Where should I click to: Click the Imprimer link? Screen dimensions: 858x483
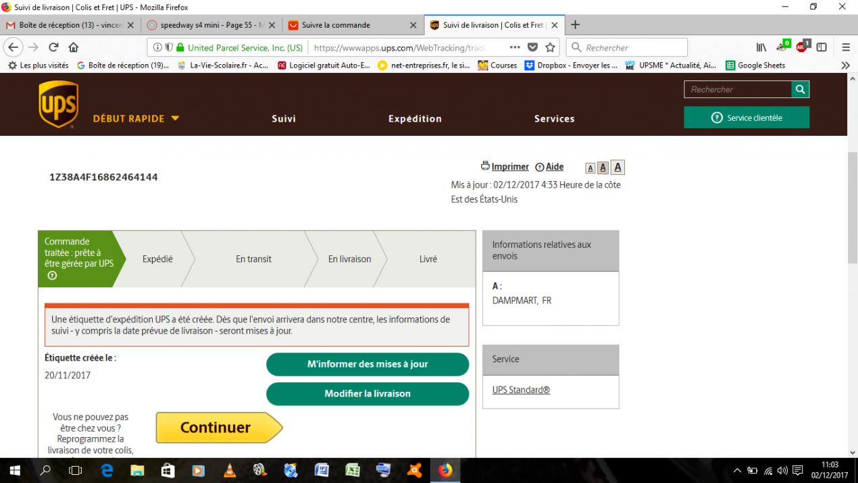(510, 167)
